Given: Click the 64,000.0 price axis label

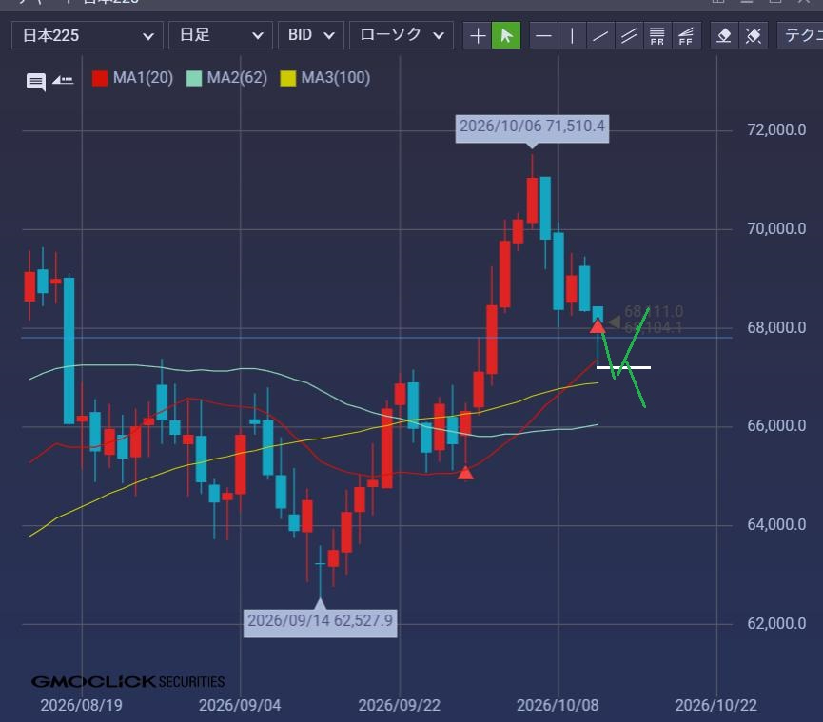Looking at the screenshot, I should click(776, 525).
